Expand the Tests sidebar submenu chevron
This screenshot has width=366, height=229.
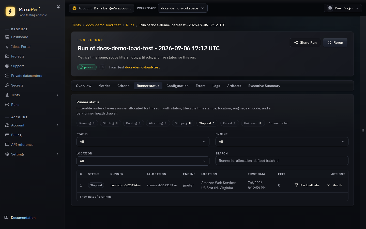point(58,95)
